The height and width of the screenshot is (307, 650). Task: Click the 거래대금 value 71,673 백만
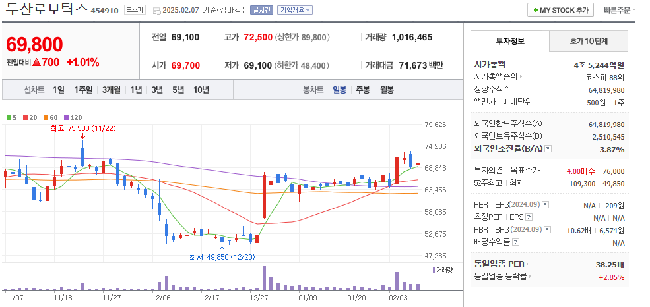tap(421, 65)
